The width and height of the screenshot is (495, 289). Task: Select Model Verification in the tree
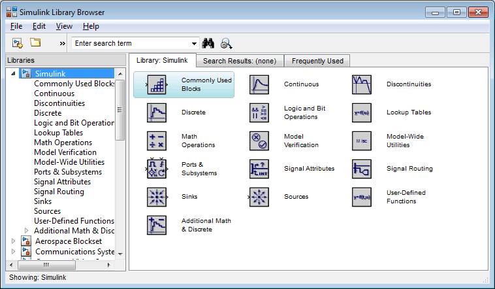click(65, 152)
